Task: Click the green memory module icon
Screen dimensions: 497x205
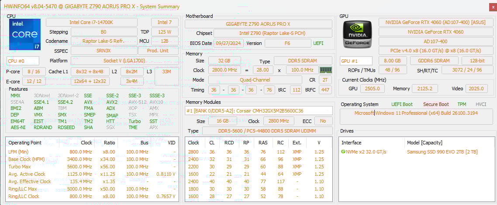Action: point(325,70)
